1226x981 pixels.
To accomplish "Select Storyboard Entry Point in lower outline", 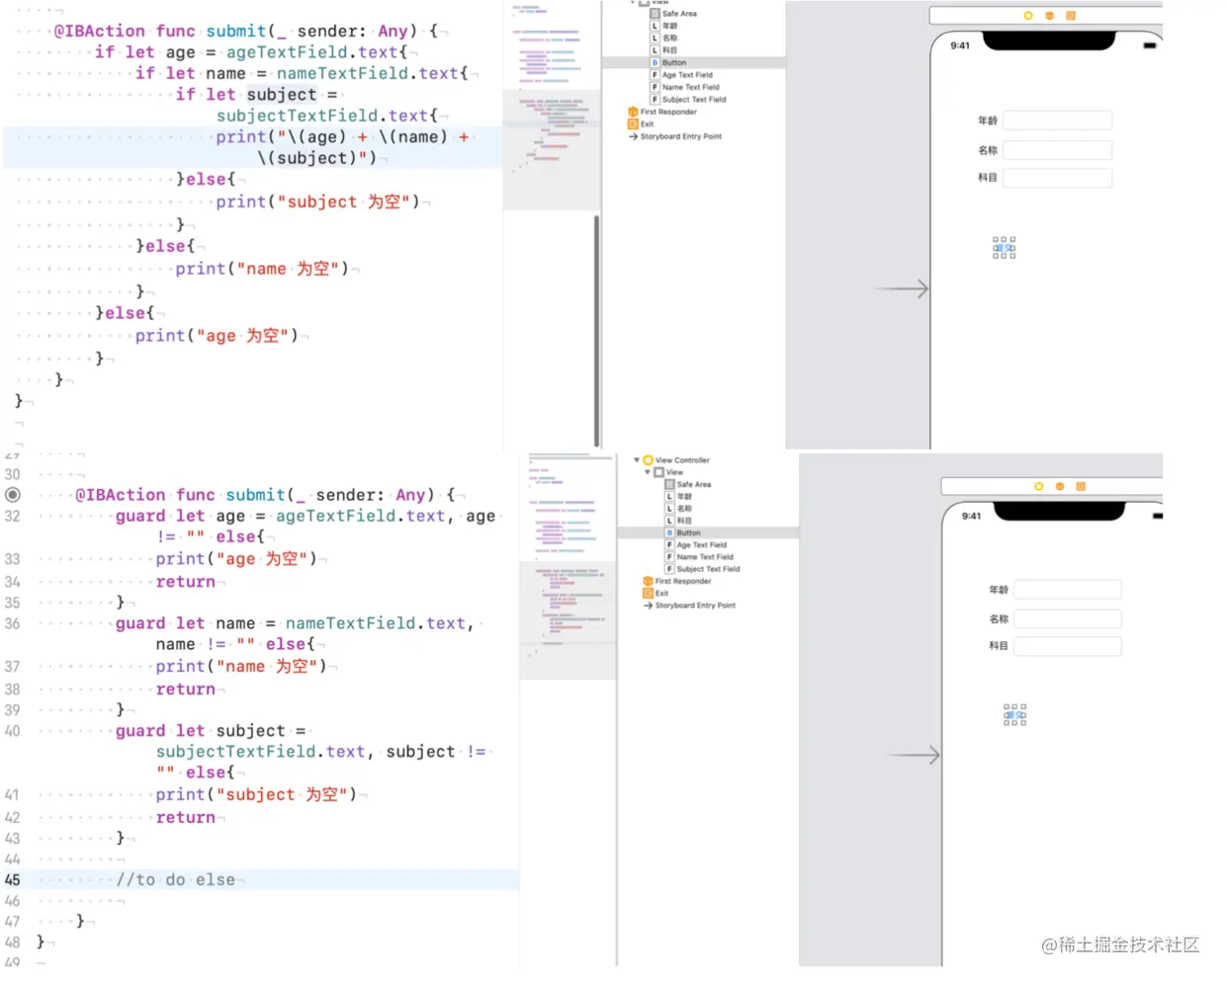I will click(x=690, y=606).
